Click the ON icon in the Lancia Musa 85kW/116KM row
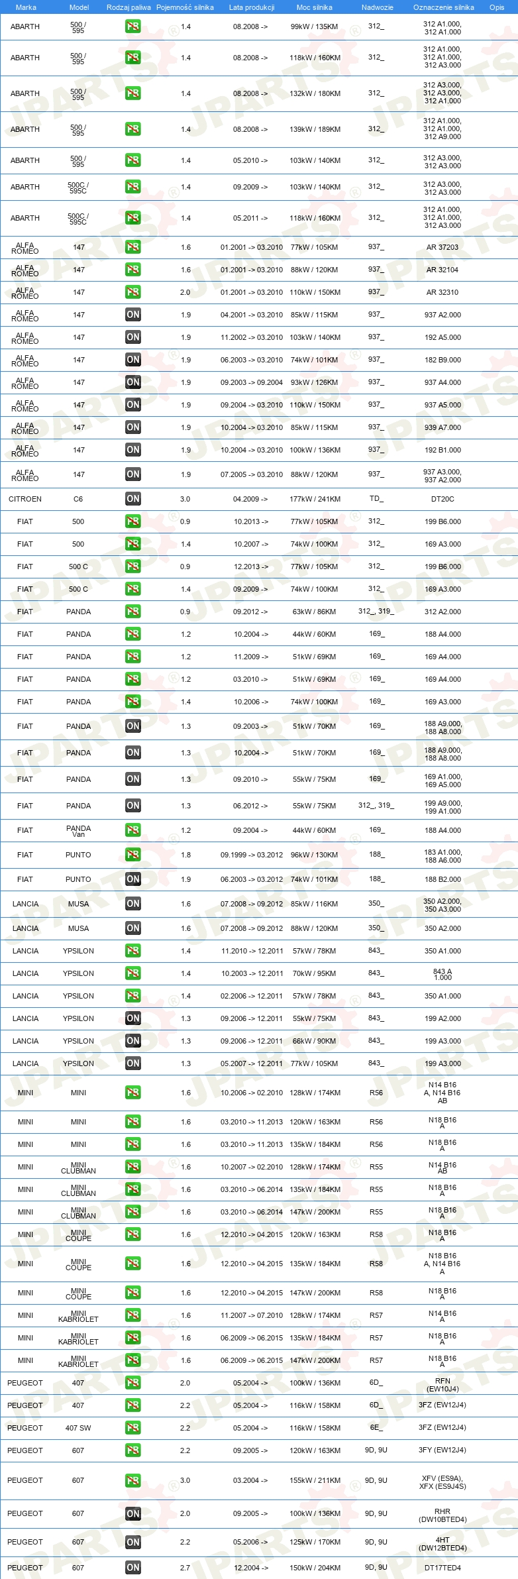Screen dimensions: 518x1579 coord(133,904)
